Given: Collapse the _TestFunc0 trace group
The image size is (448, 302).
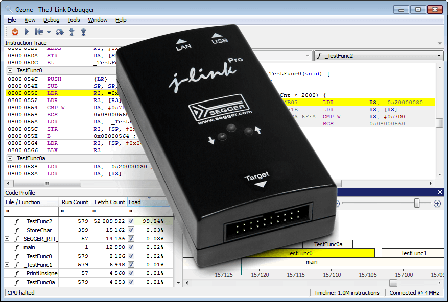Looking at the screenshot, I should [x=10, y=71].
